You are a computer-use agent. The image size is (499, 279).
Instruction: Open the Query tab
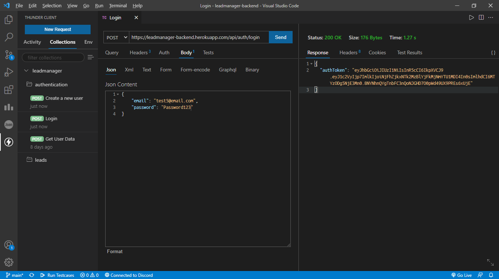112,52
